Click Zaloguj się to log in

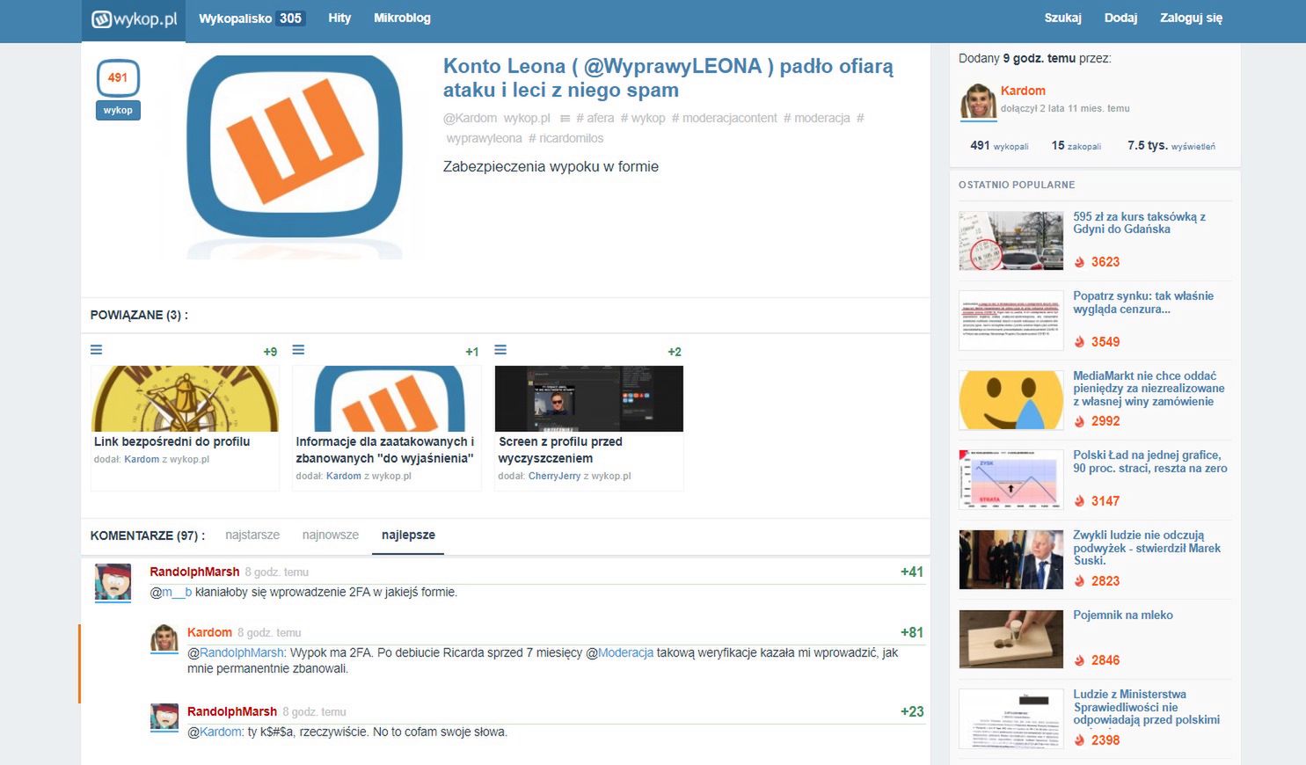(1191, 18)
